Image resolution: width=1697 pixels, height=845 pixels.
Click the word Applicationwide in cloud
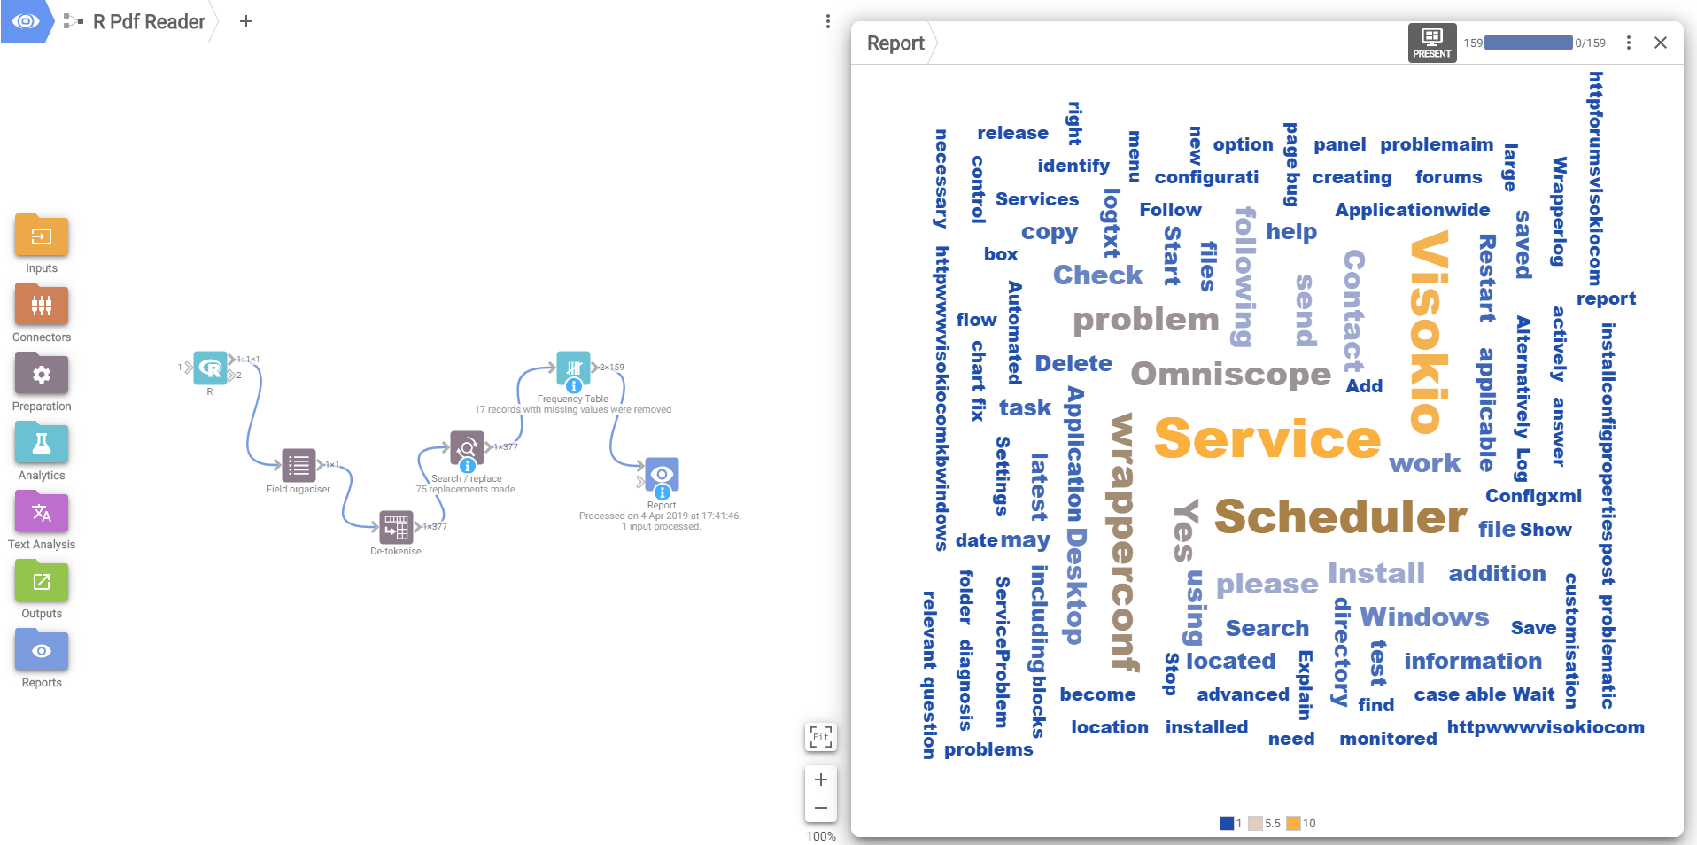coord(1412,210)
